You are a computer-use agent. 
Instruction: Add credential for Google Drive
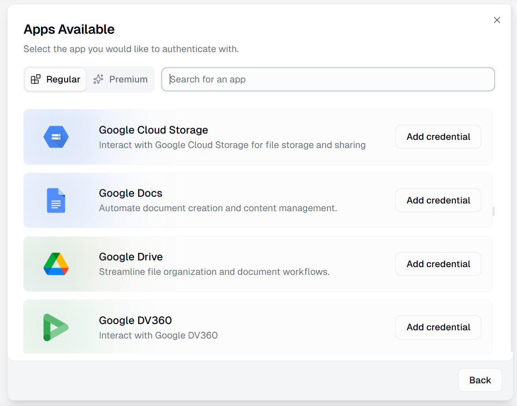click(x=438, y=264)
